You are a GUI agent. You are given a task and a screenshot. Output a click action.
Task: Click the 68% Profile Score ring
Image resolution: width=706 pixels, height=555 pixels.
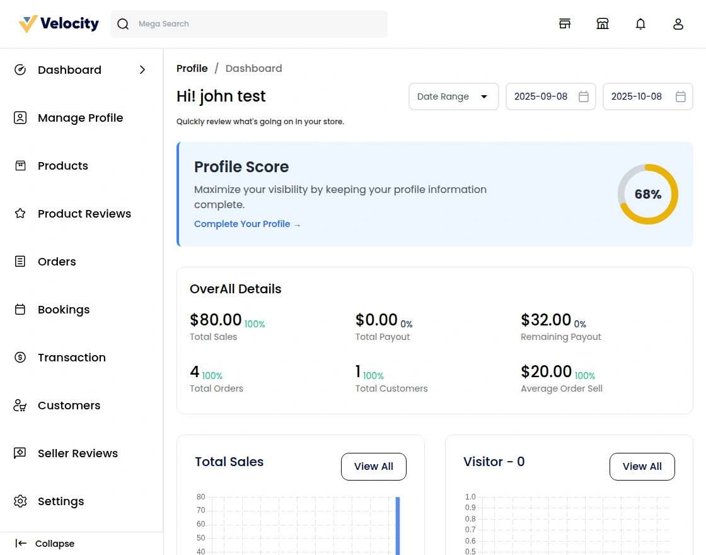pos(647,194)
